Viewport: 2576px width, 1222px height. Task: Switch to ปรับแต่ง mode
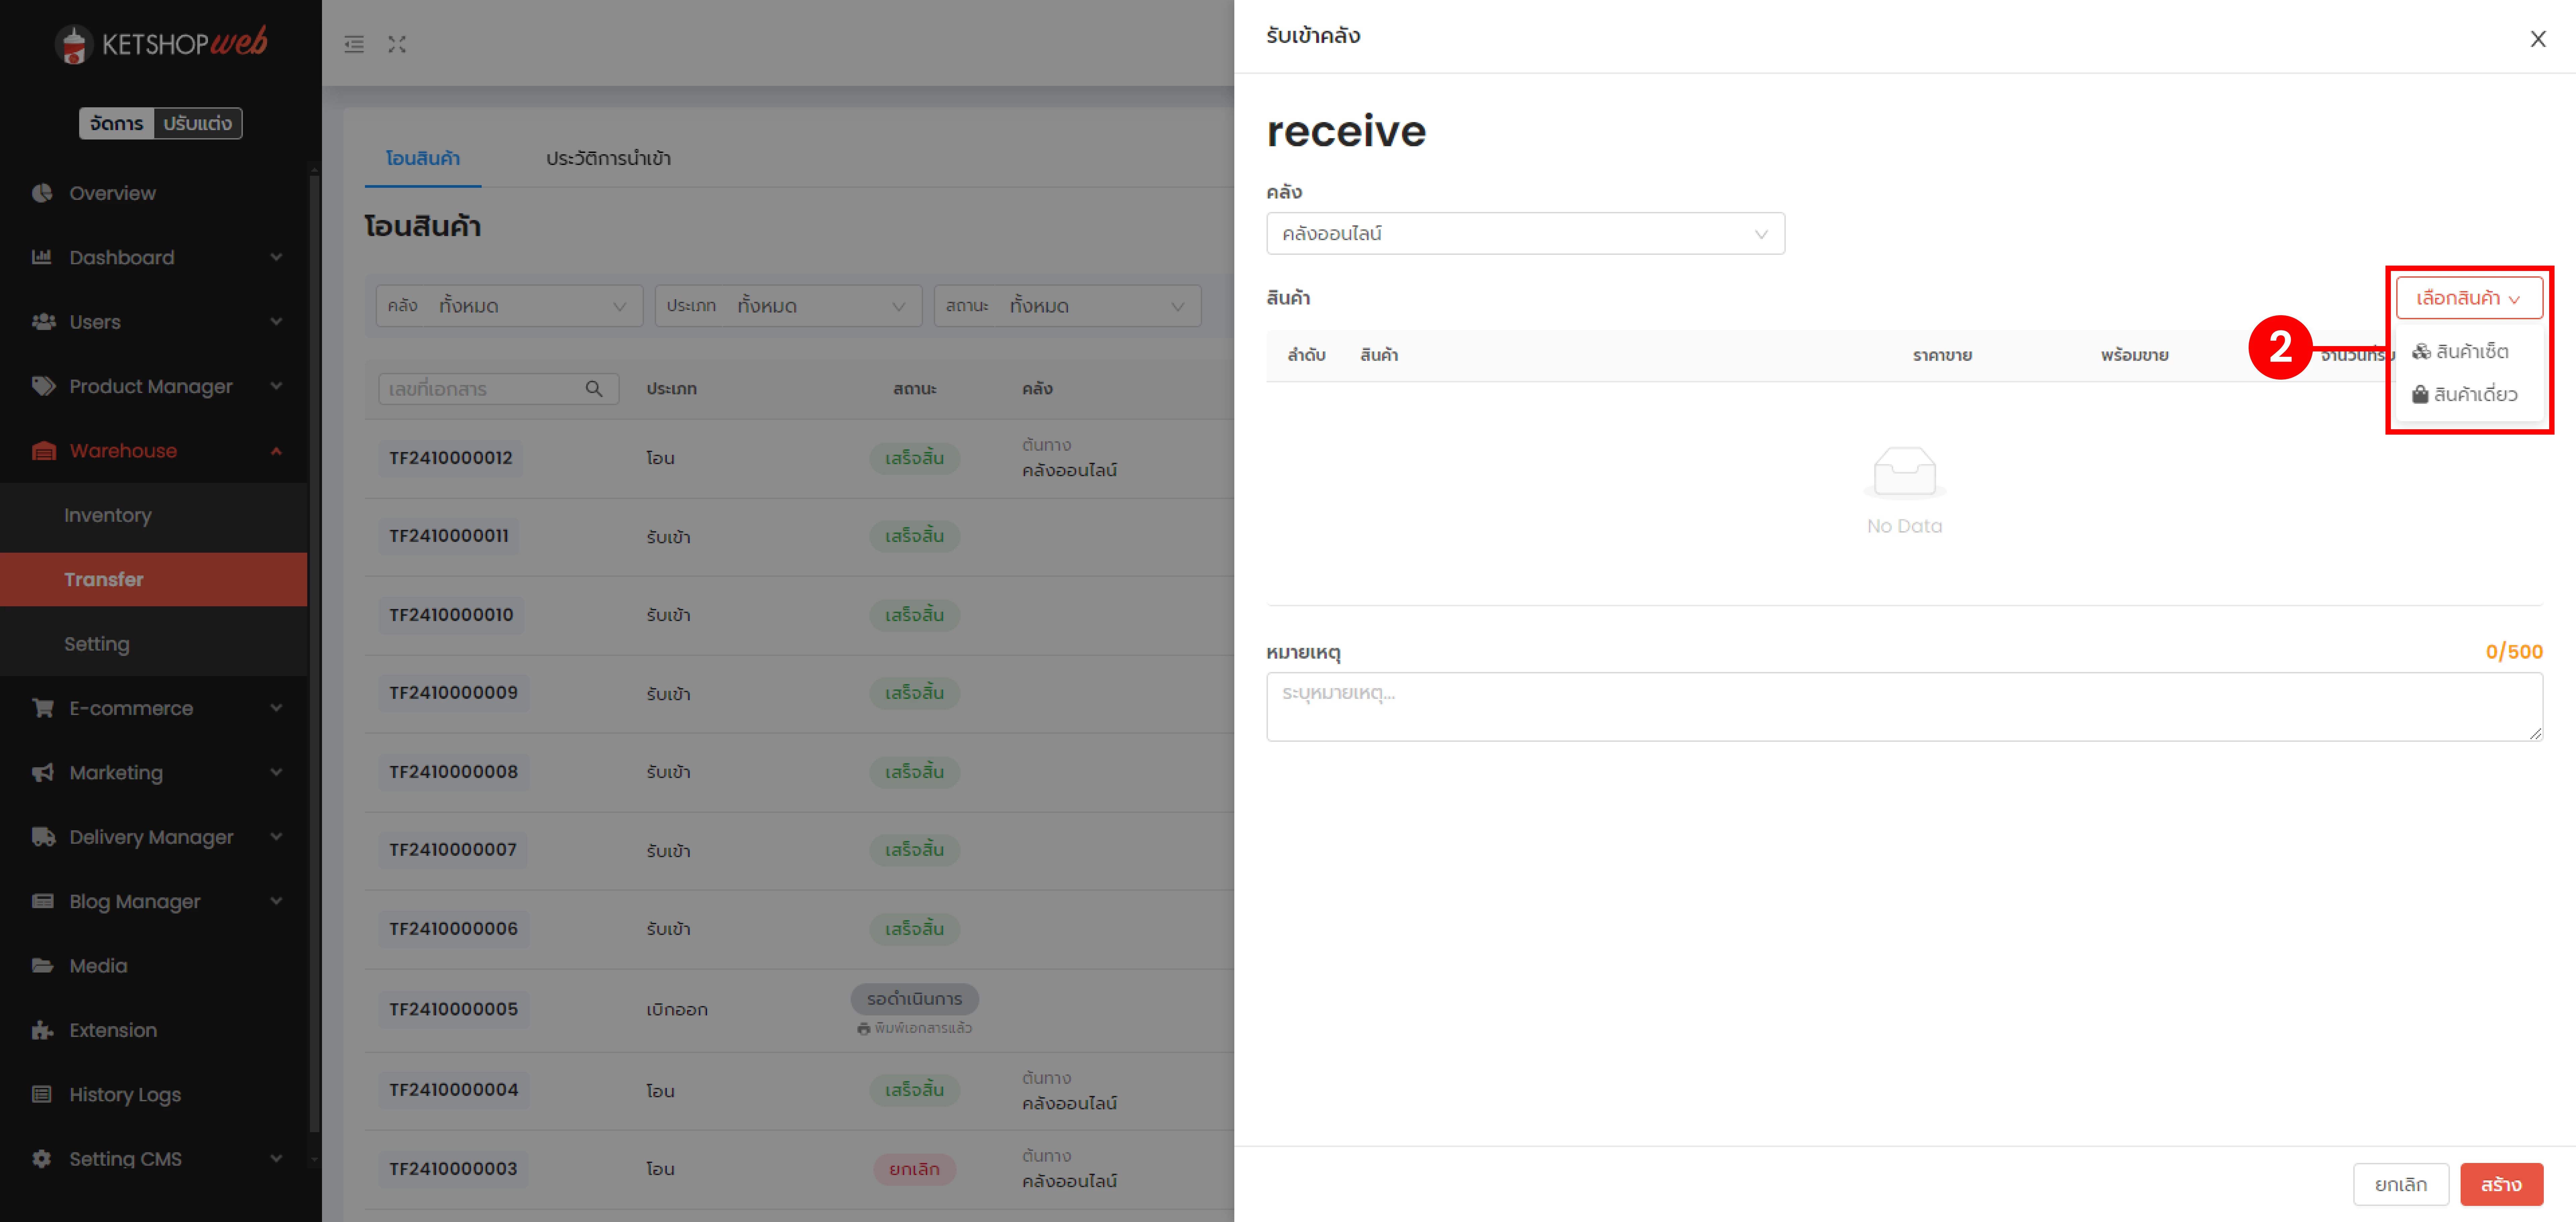tap(198, 124)
